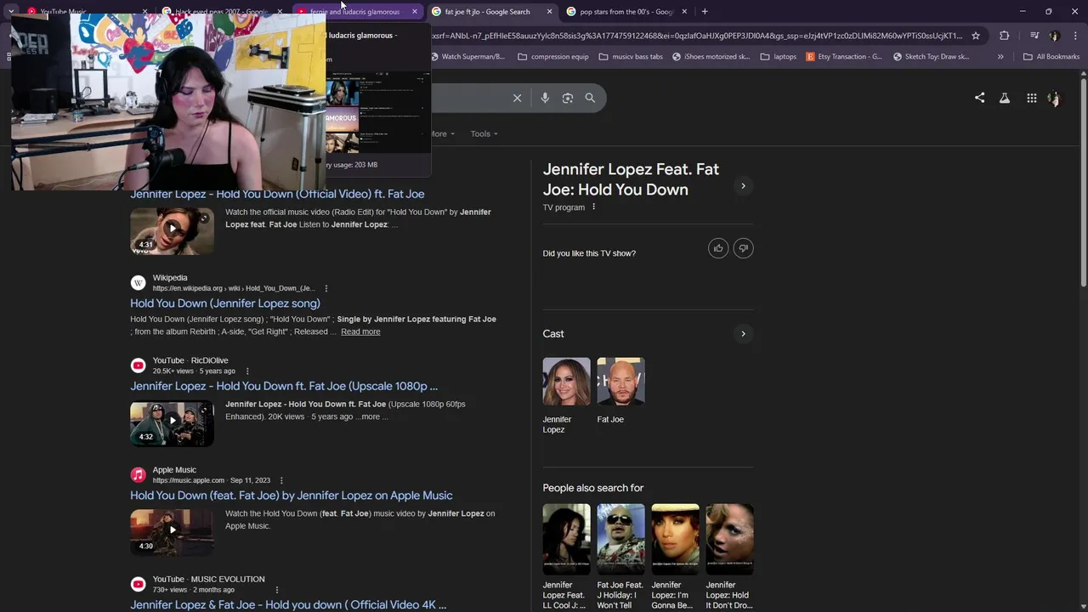Click the magnifier search submit icon
The image size is (1088, 612).
tap(590, 98)
